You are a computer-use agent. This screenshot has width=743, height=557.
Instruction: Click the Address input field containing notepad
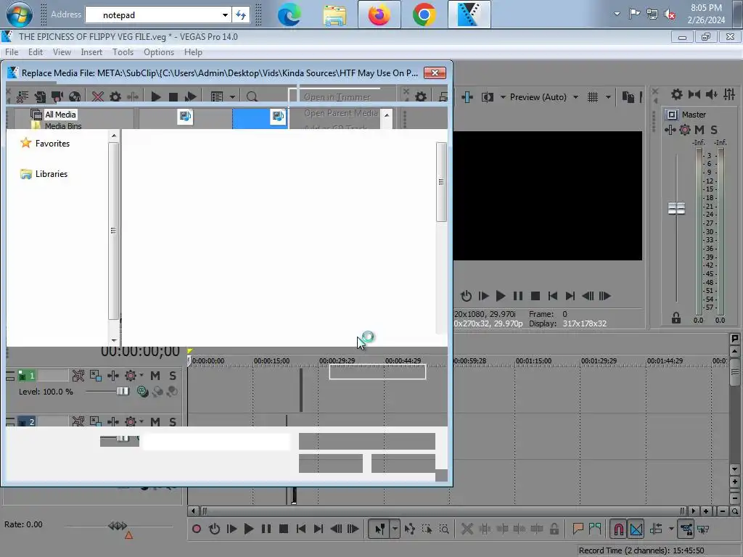[x=152, y=15]
